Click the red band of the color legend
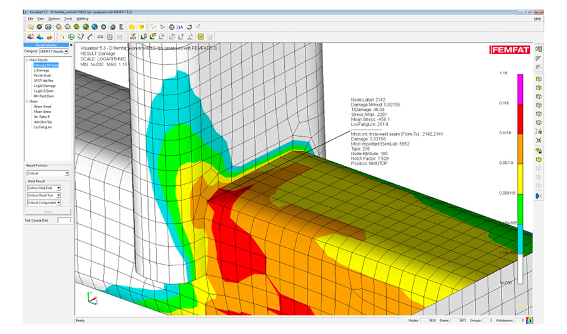The image size is (567, 334). [x=520, y=119]
